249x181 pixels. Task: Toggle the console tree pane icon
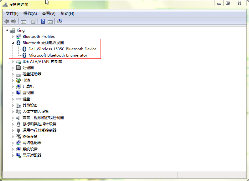pyautogui.click(x=23, y=21)
